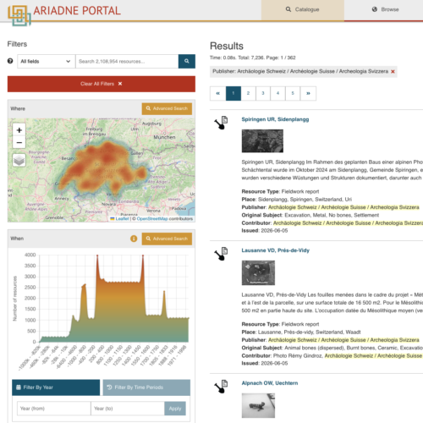The image size is (423, 423).
Task: Open Advanced Search in the When panel
Action: click(x=167, y=239)
